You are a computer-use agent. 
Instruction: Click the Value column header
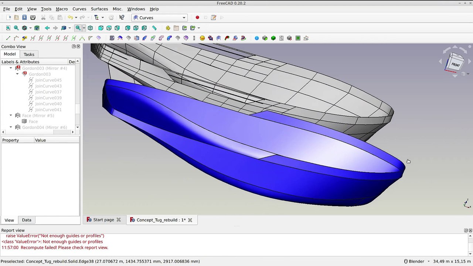click(57, 140)
